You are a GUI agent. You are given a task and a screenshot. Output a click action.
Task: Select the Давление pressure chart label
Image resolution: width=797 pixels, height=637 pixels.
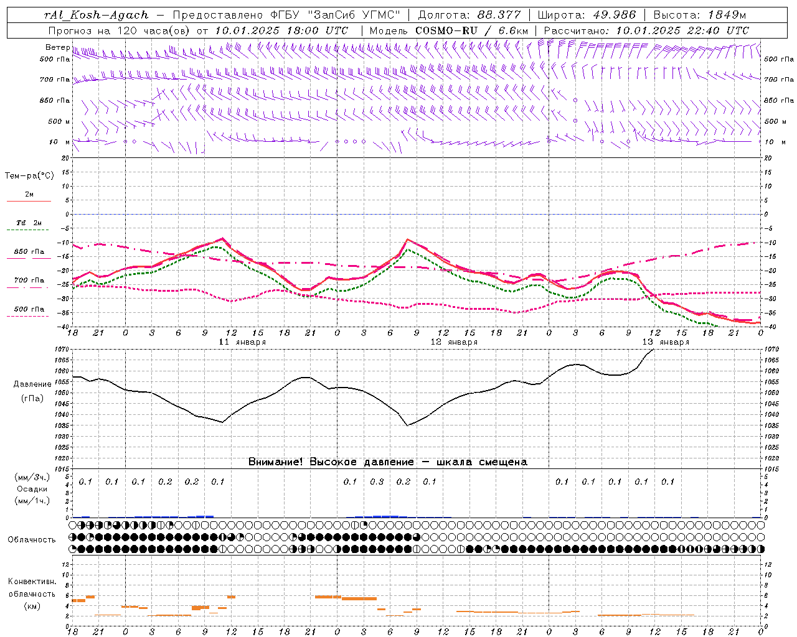(32, 384)
